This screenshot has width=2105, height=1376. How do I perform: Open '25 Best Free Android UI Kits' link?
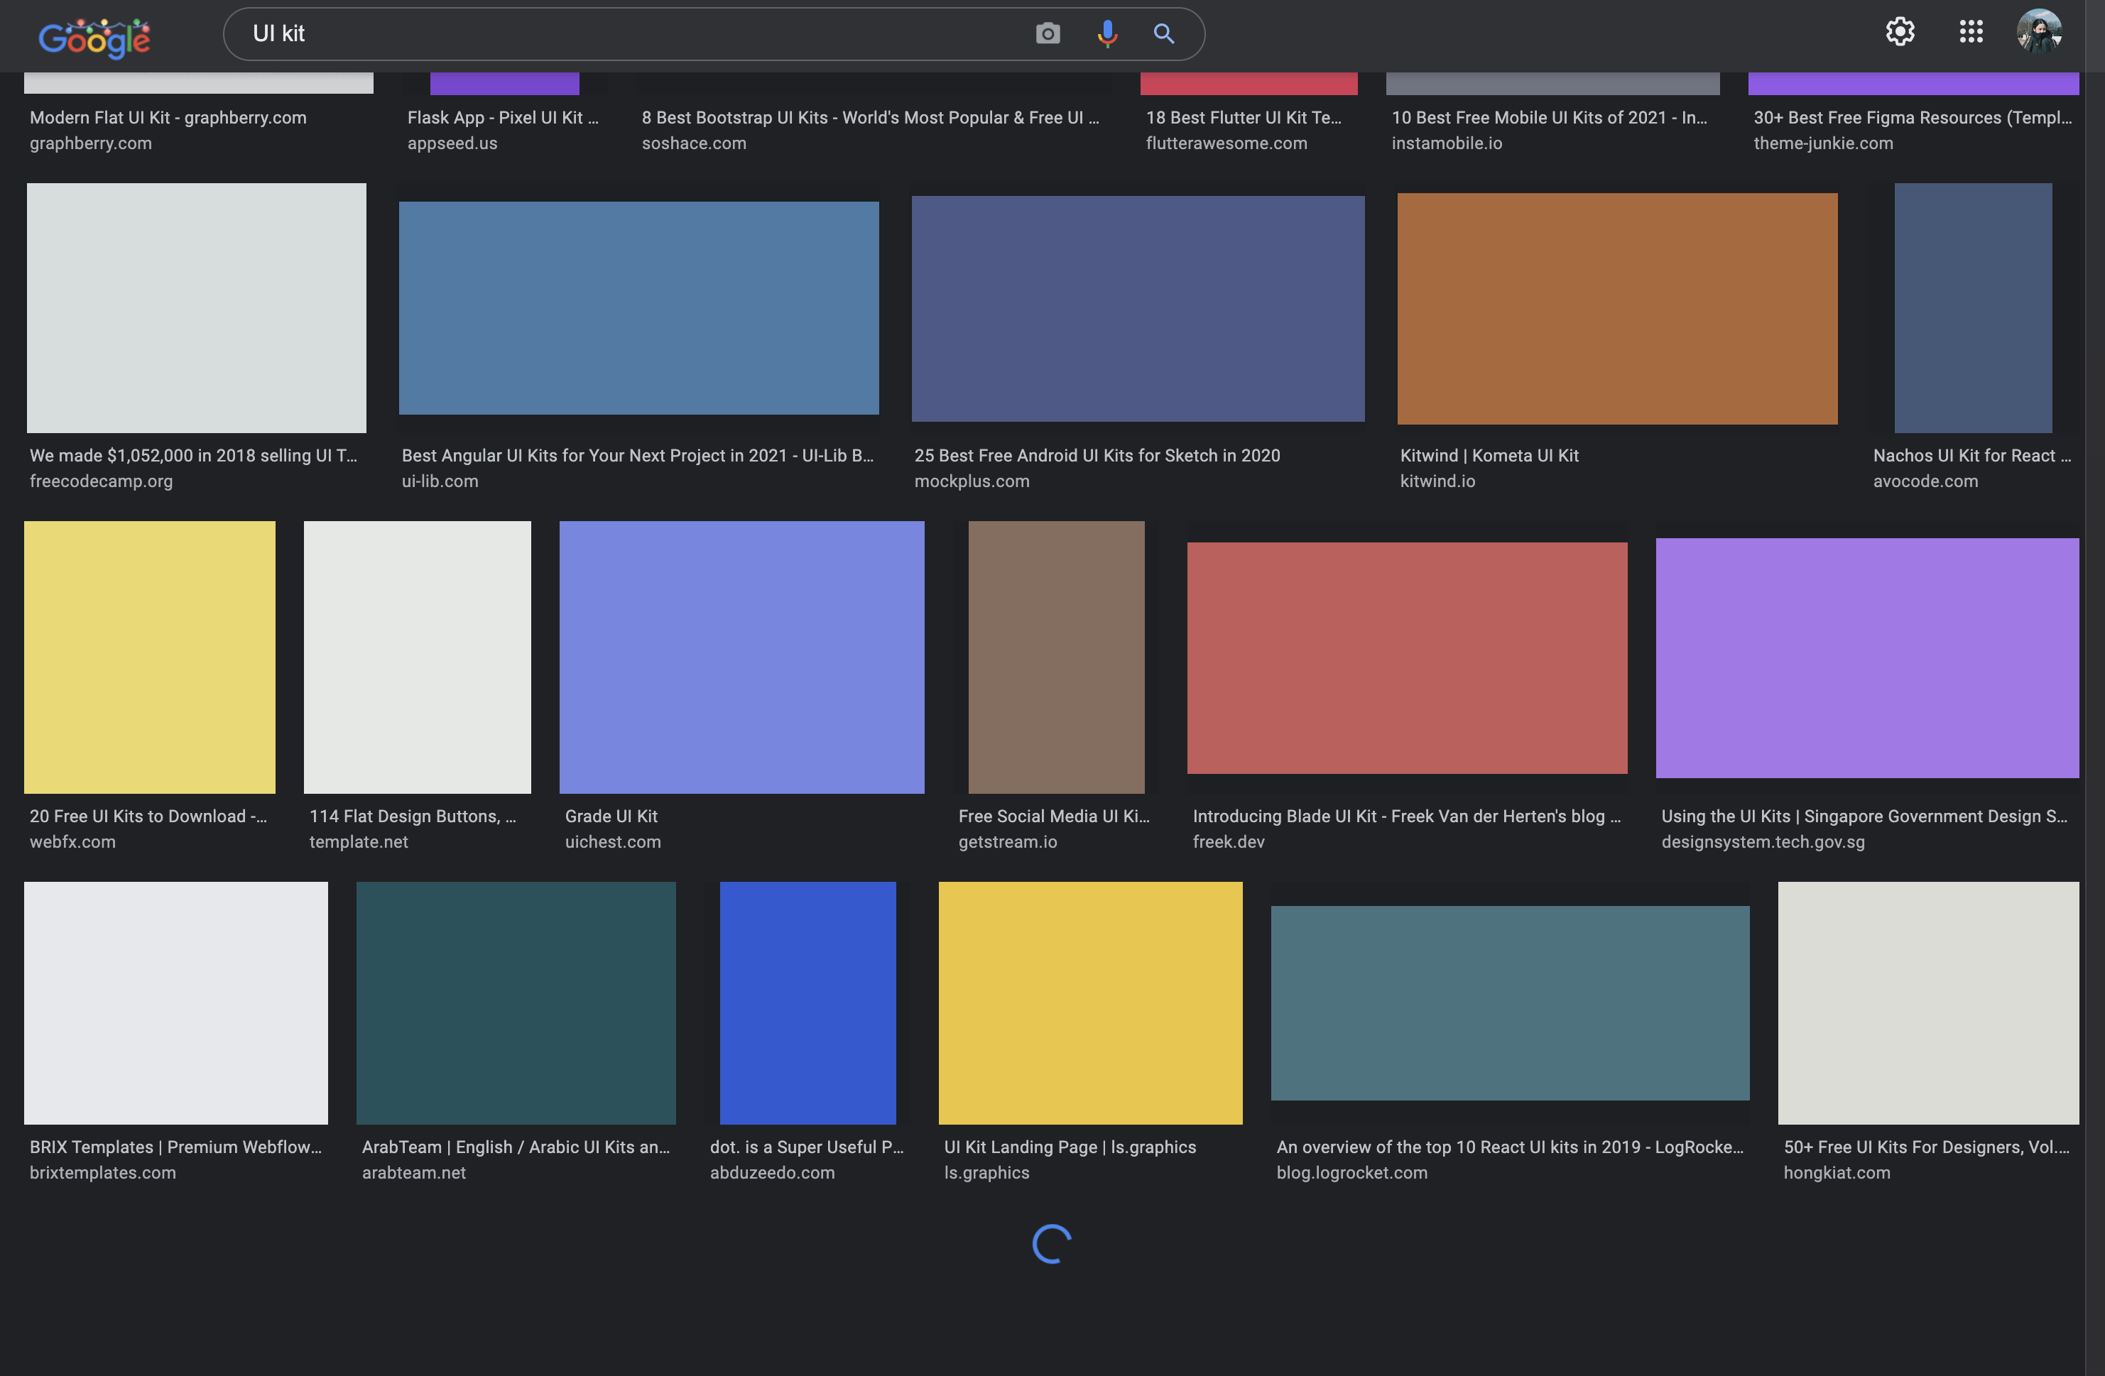tap(1097, 455)
